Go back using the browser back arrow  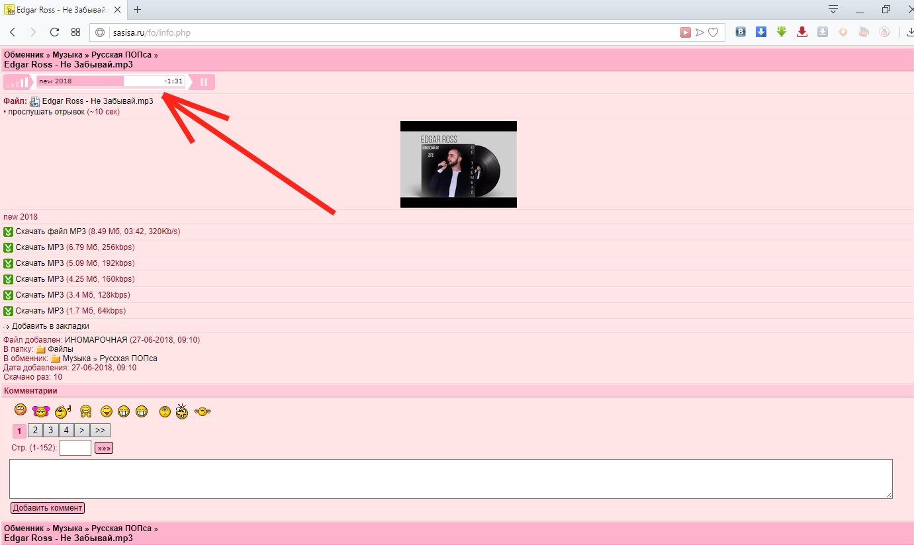pyautogui.click(x=13, y=32)
